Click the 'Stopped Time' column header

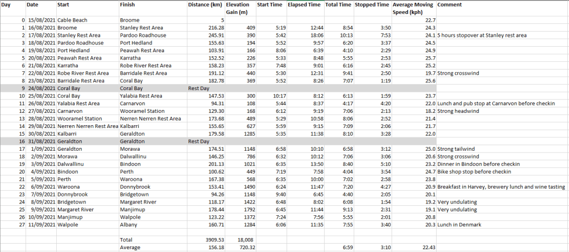(x=372, y=5)
